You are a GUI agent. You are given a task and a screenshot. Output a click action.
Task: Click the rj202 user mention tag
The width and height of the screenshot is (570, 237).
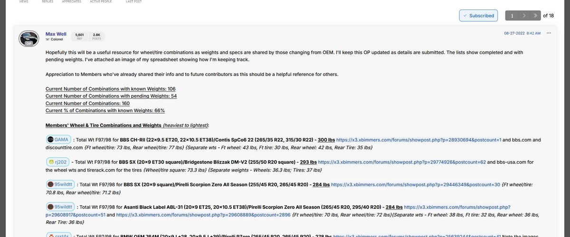point(58,162)
